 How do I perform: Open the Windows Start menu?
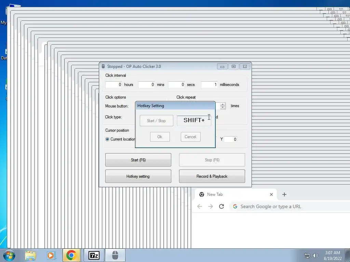tap(9, 255)
